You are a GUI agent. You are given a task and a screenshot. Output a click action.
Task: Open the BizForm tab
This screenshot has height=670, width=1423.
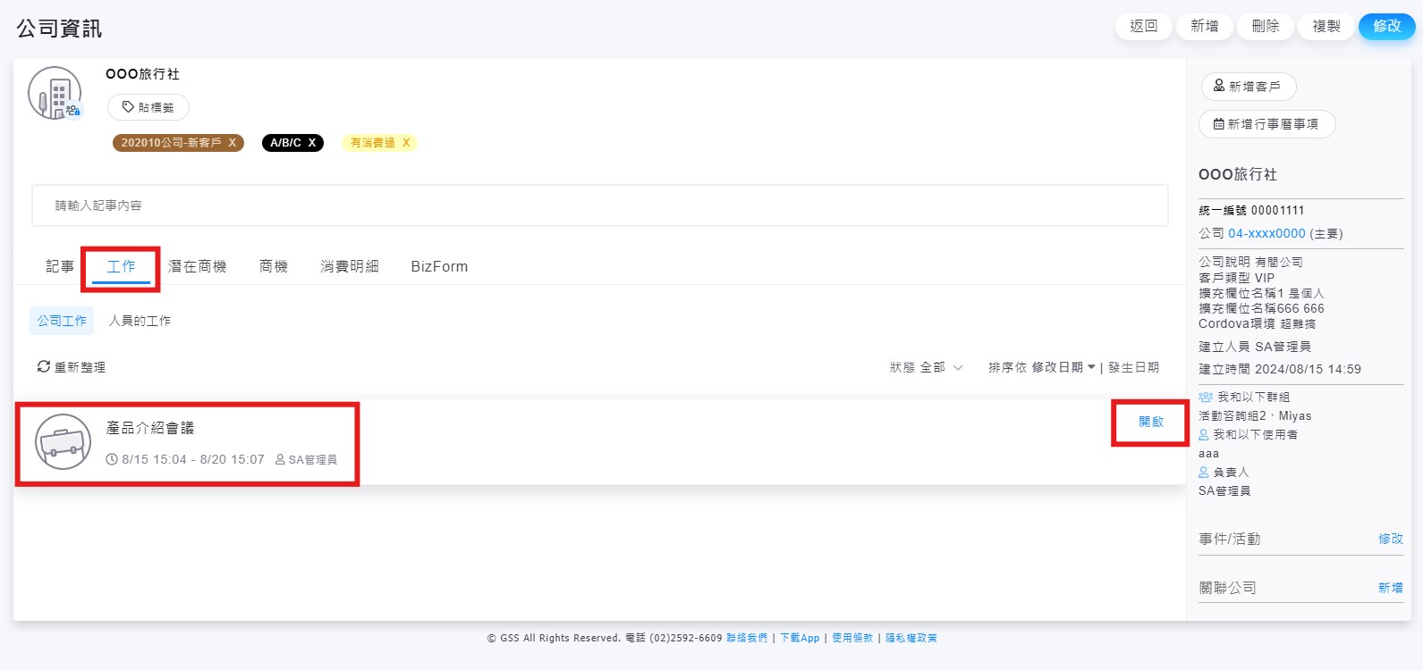click(439, 266)
